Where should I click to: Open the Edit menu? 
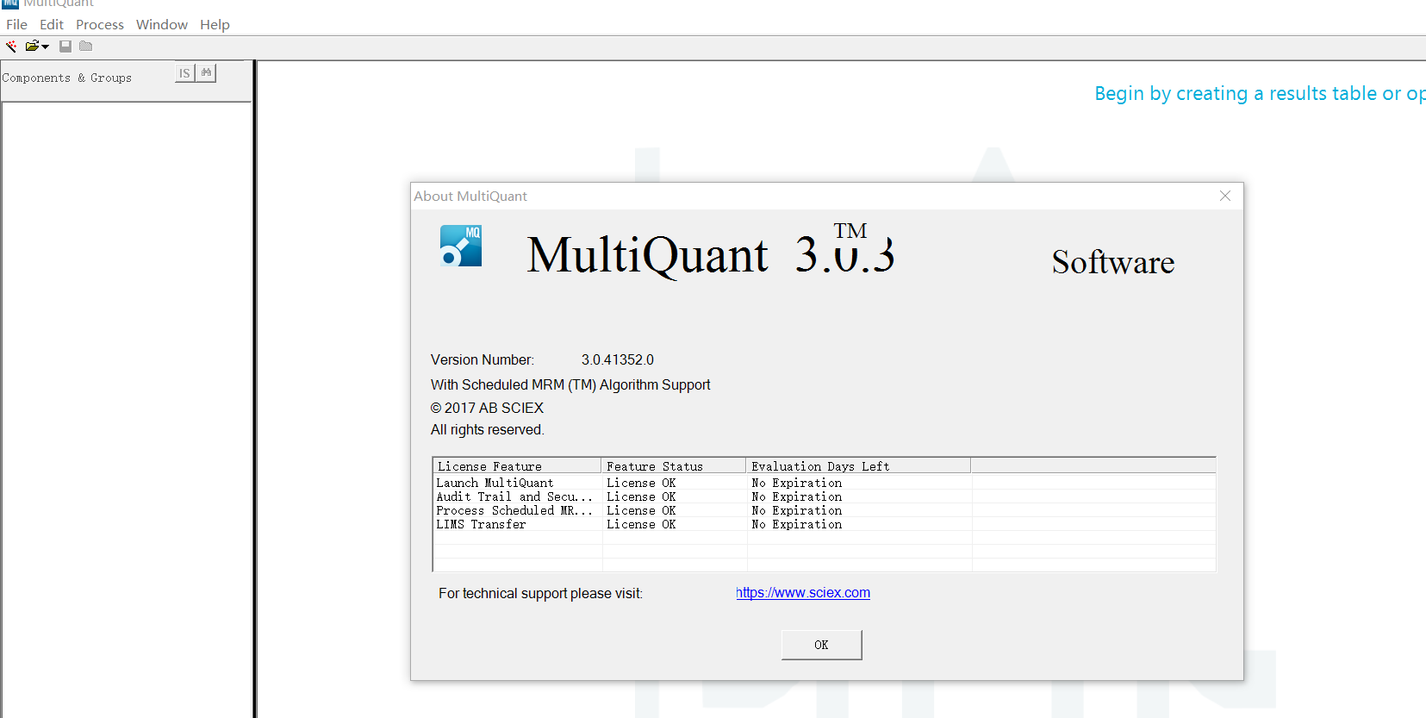[x=52, y=24]
